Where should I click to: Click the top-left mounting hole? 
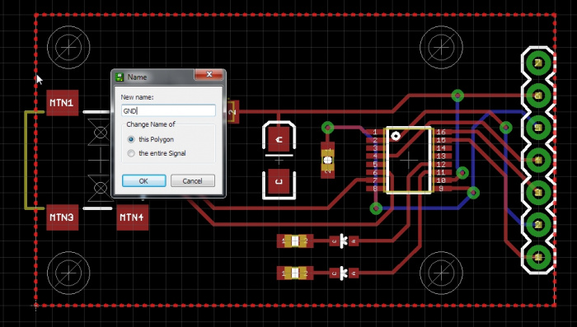pos(68,48)
